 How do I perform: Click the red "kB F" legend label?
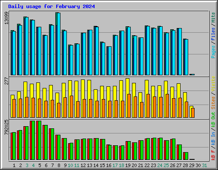coord(213,155)
